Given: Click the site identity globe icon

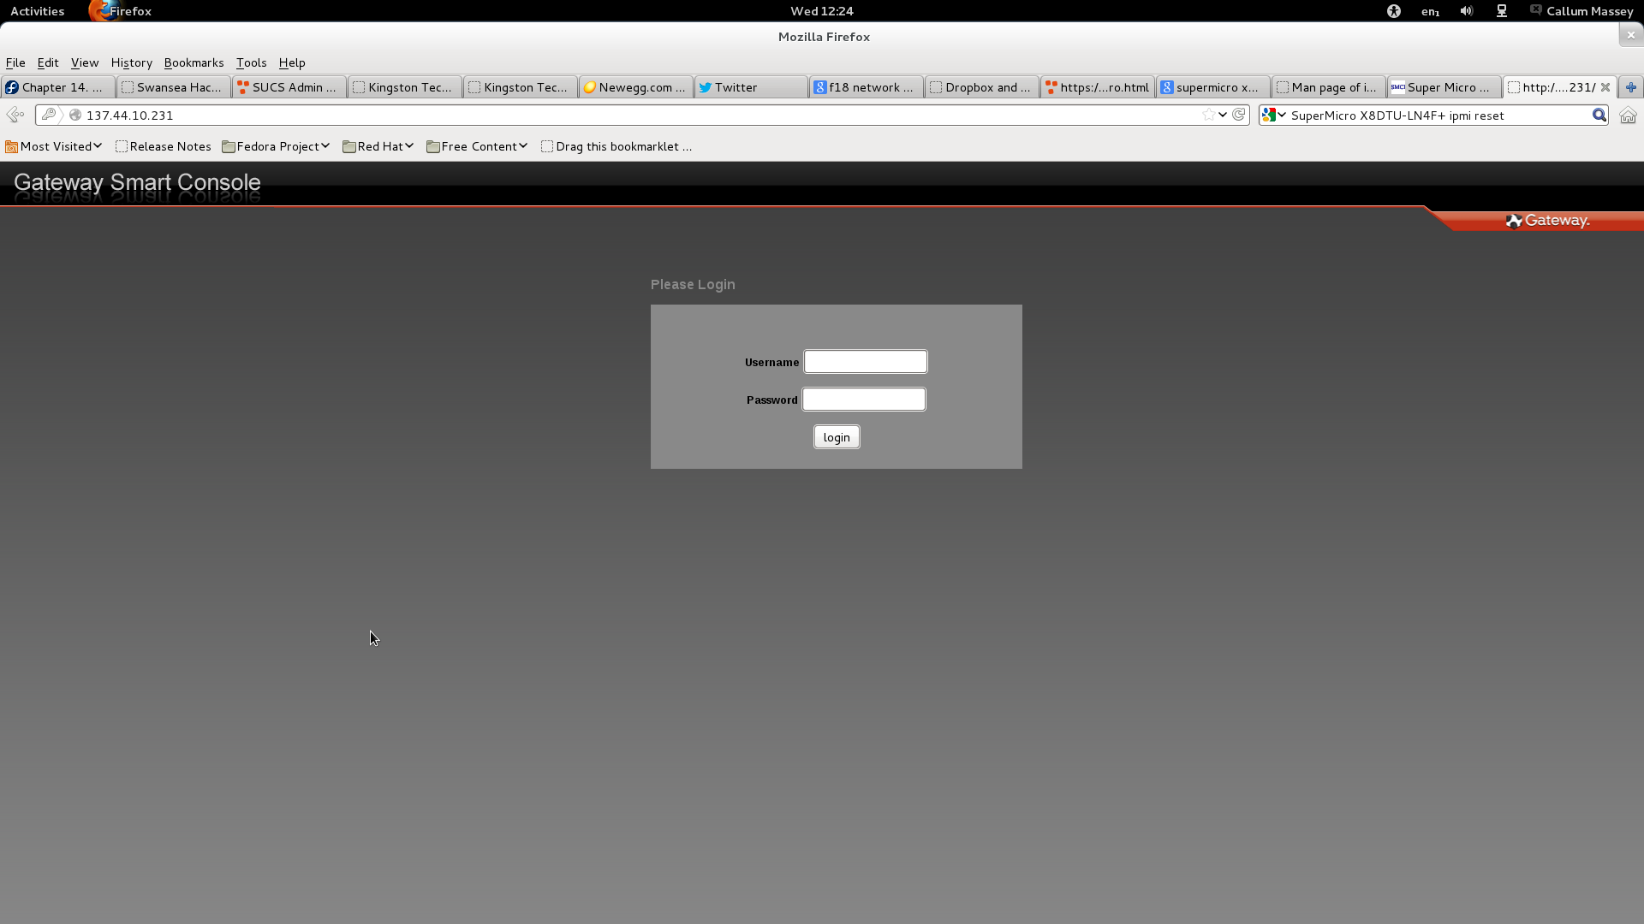Looking at the screenshot, I should coord(75,115).
